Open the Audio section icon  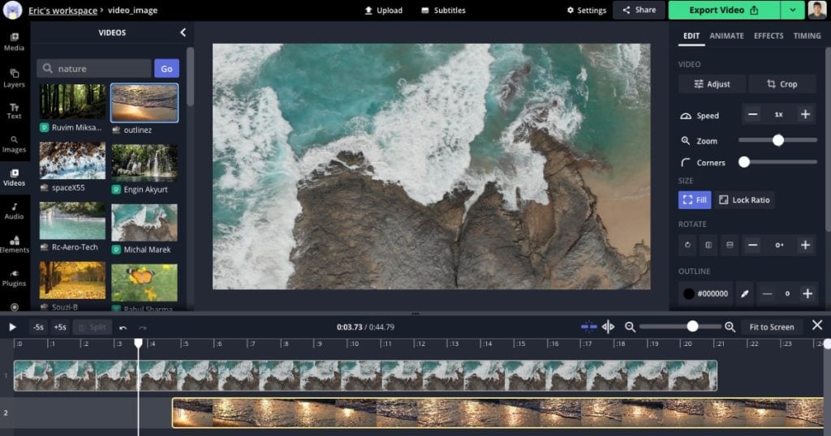point(15,212)
